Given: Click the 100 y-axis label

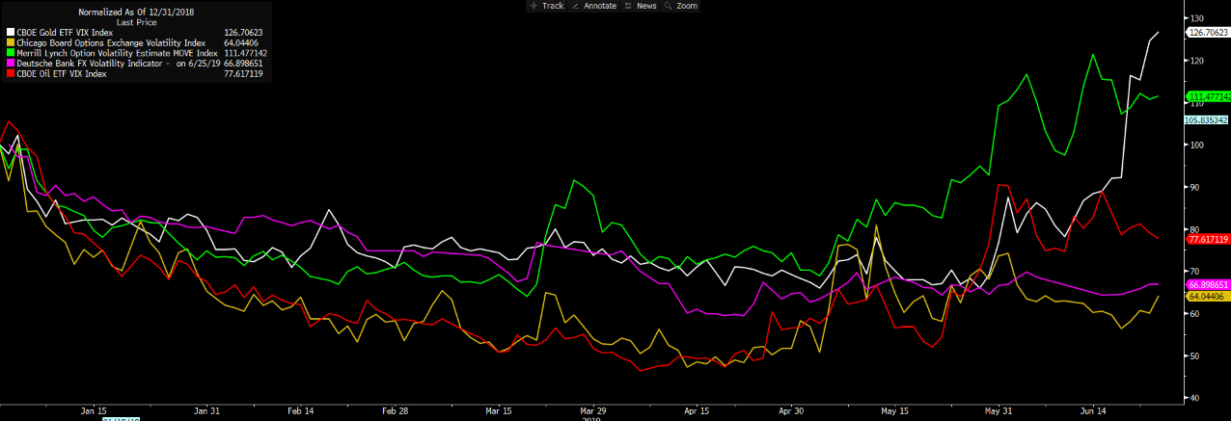Looking at the screenshot, I should pyautogui.click(x=1196, y=145).
